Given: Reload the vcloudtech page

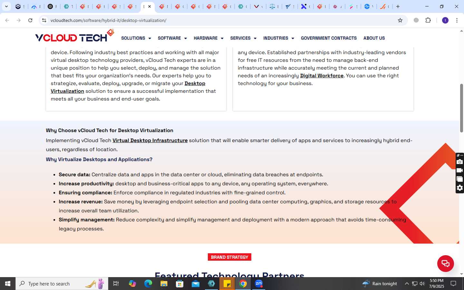Looking at the screenshot, I should pyautogui.click(x=30, y=20).
